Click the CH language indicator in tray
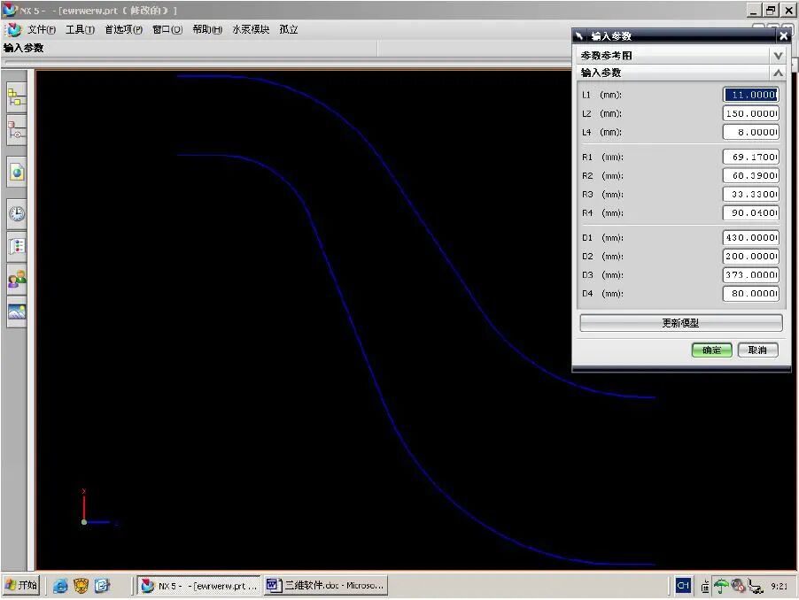Screen dimensions: 799x600 point(683,586)
